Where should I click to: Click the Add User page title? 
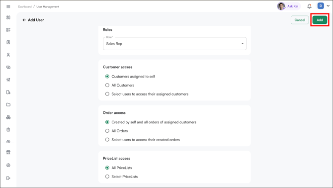click(x=36, y=20)
